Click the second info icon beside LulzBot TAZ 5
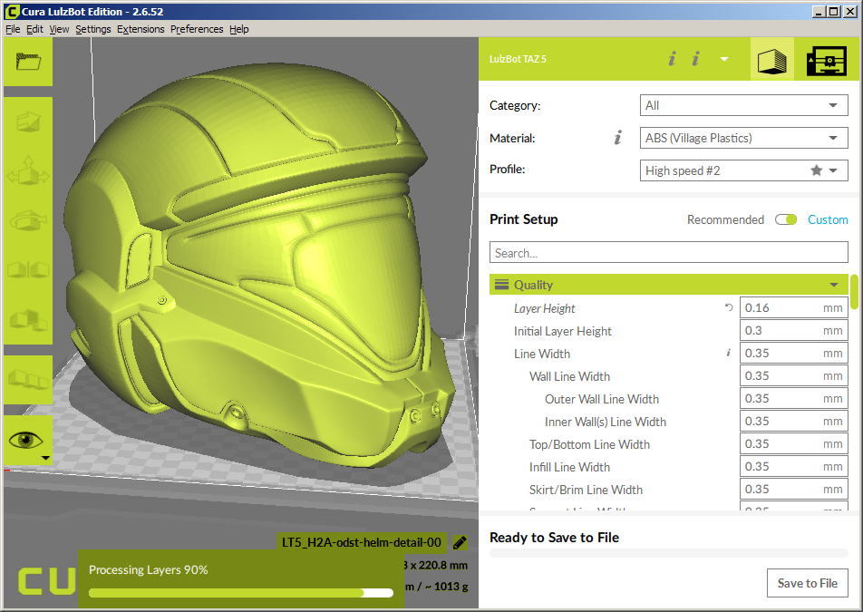This screenshot has height=612, width=863. click(x=695, y=58)
